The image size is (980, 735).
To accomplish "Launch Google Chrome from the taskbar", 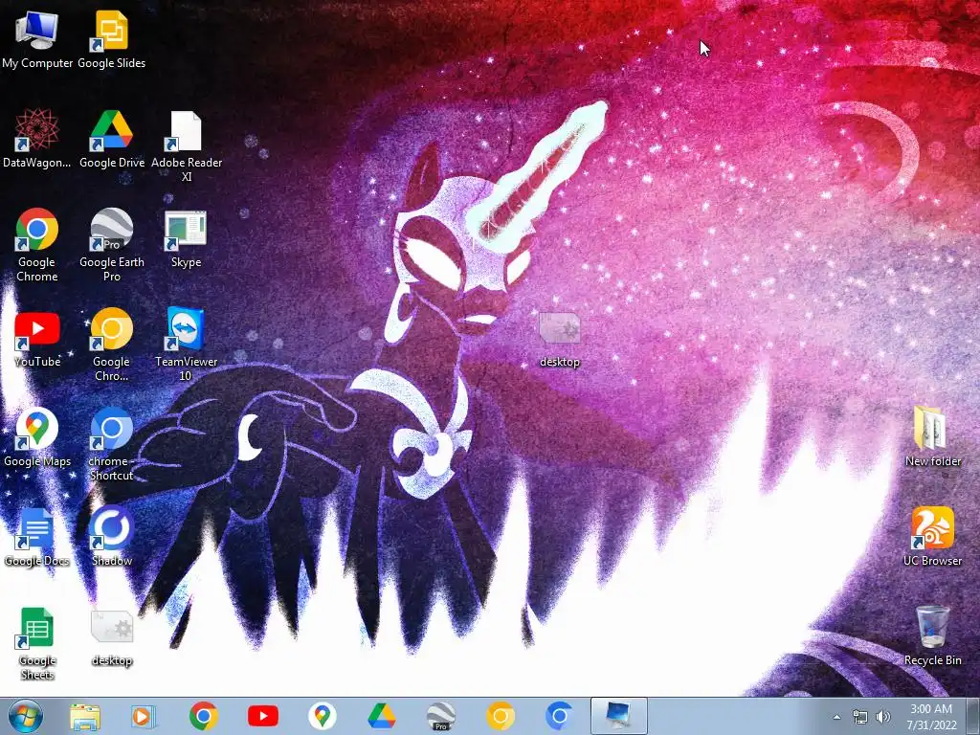I will (x=203, y=716).
